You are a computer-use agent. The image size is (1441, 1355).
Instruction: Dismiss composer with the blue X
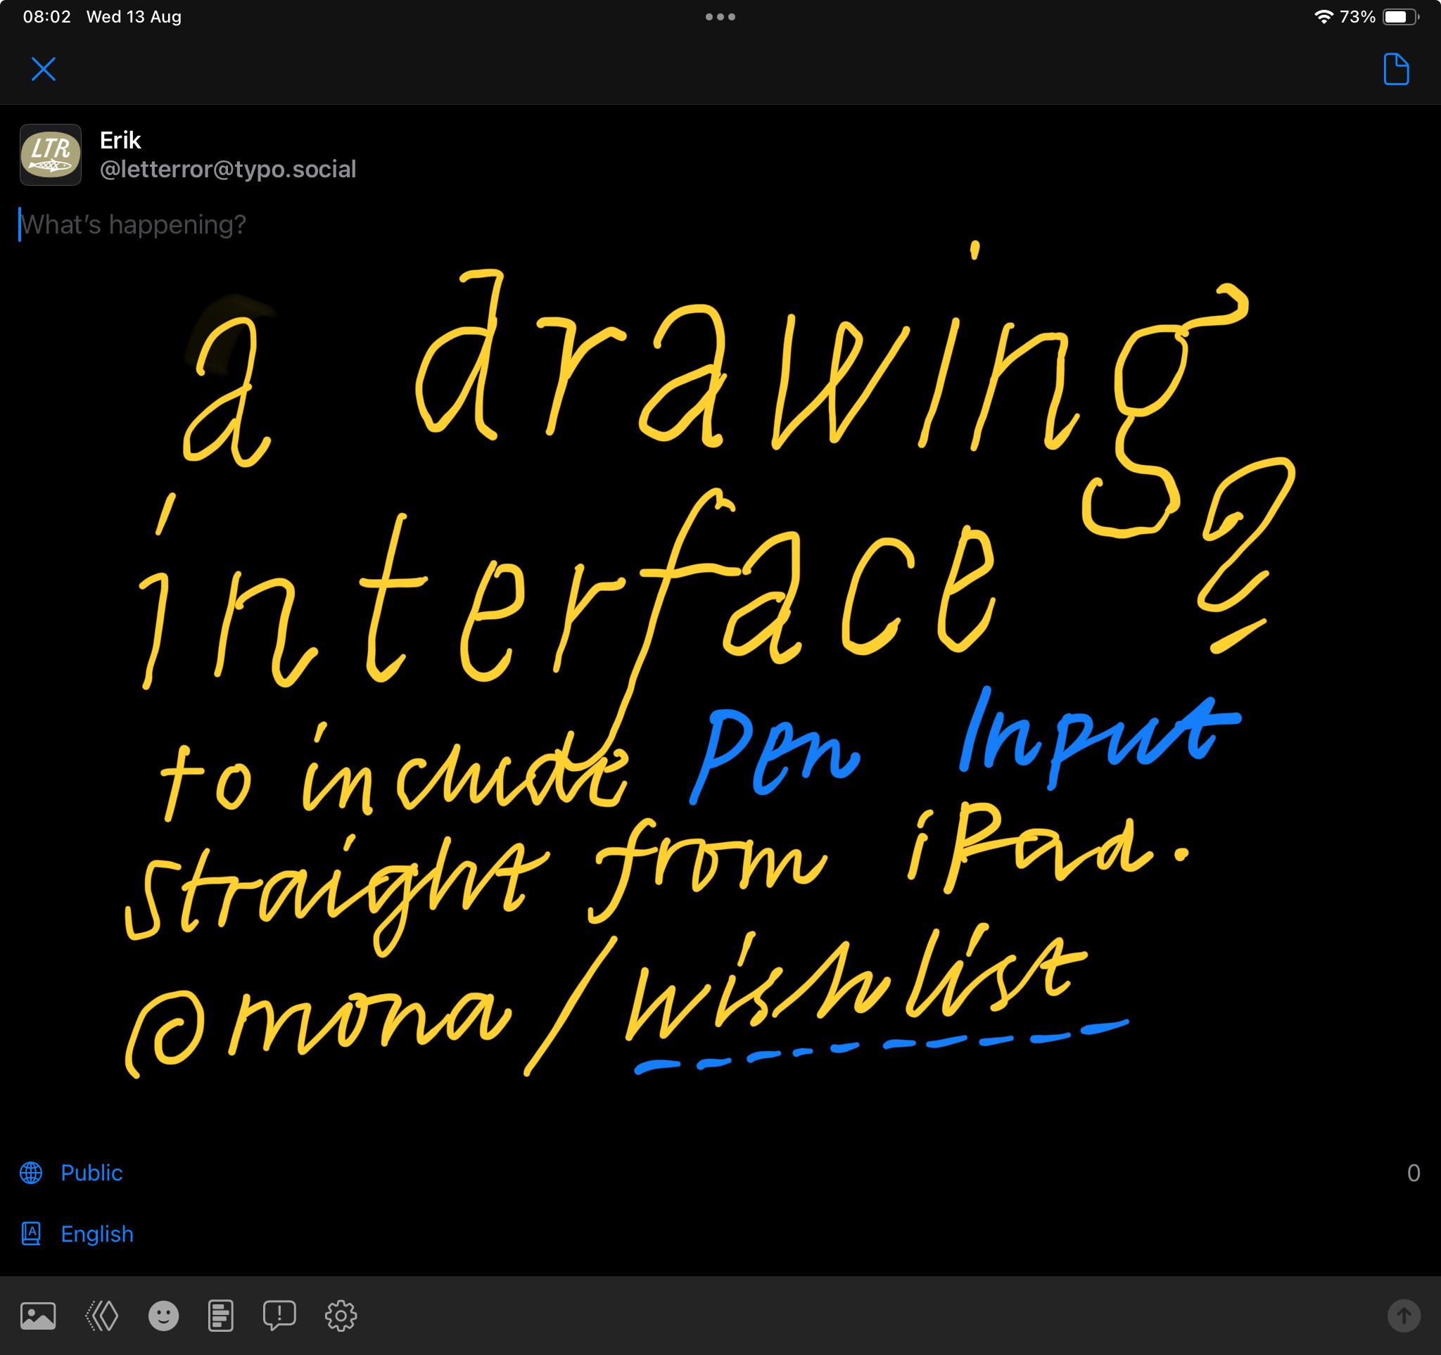click(44, 70)
